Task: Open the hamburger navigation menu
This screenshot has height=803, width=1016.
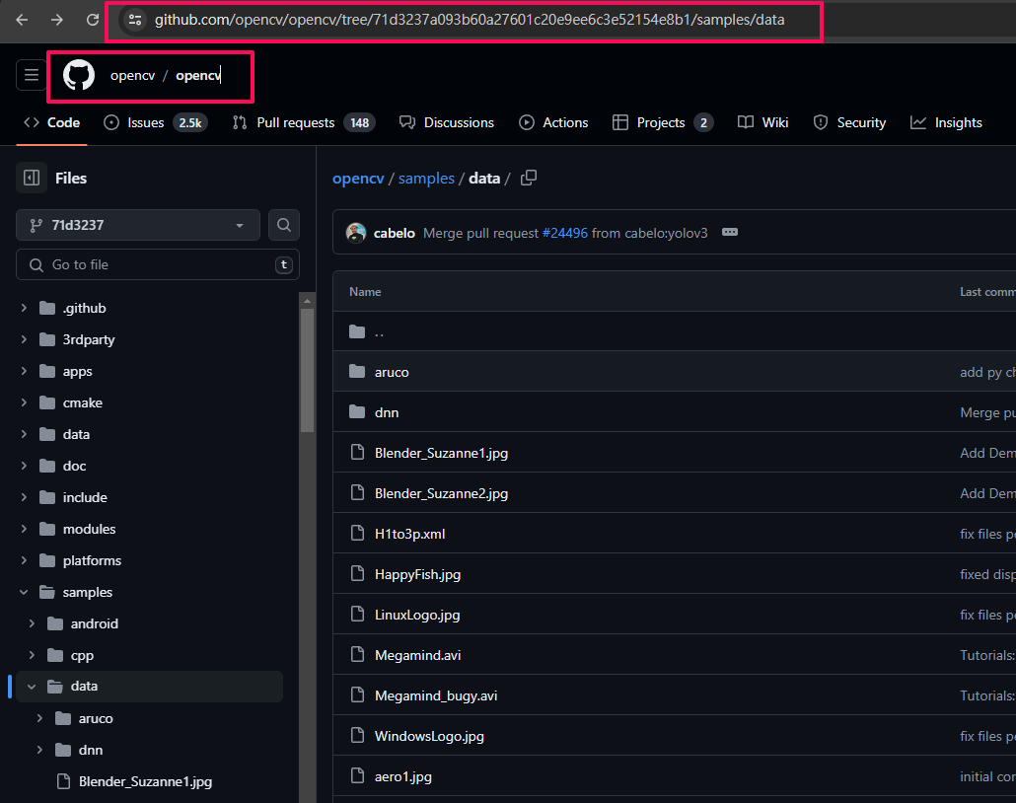Action: (x=31, y=75)
